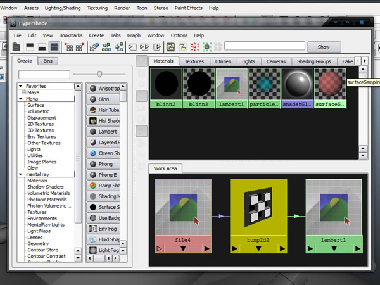Select the bump2d2 node in Work Area
This screenshot has height=285, width=380.
tap(258, 216)
